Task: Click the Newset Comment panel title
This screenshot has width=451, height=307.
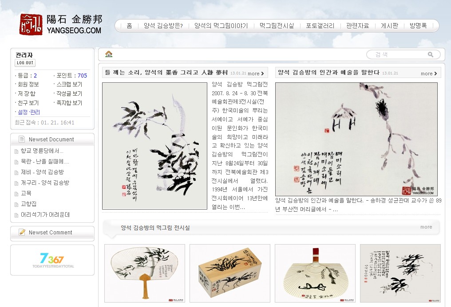Action: pyautogui.click(x=50, y=233)
